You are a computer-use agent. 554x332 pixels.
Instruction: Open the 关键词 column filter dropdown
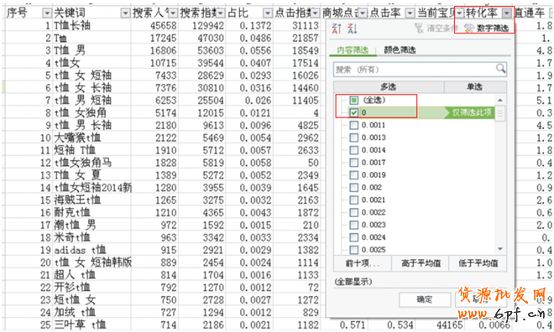(x=125, y=13)
